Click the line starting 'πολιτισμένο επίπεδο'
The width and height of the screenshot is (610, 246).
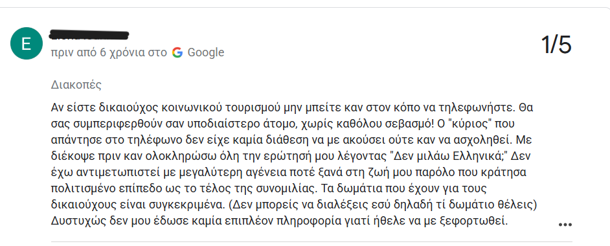point(275,188)
